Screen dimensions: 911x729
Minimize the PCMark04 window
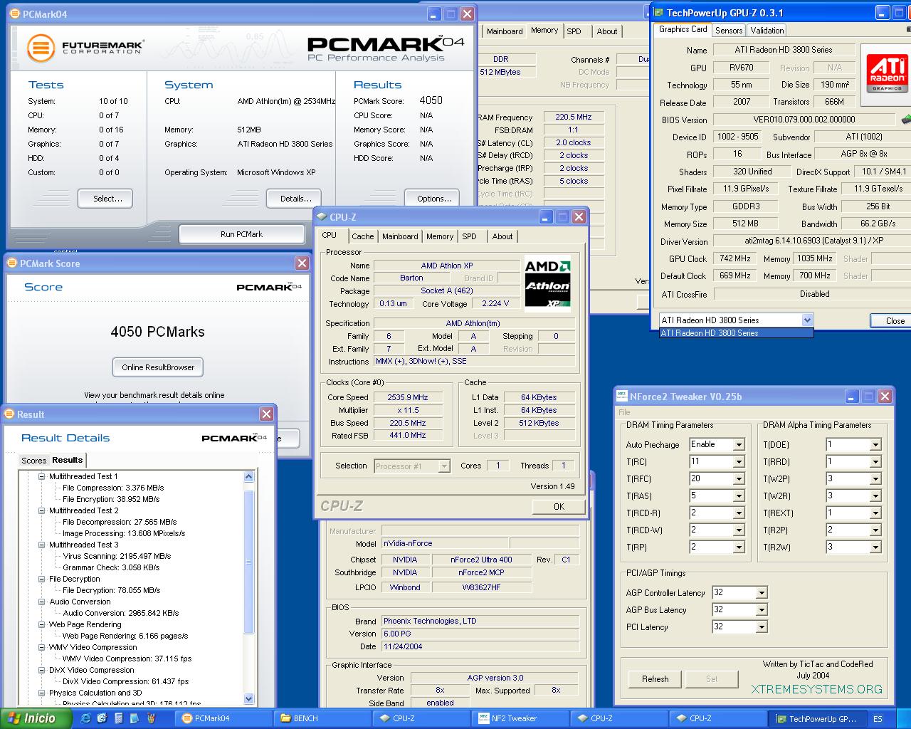click(433, 14)
